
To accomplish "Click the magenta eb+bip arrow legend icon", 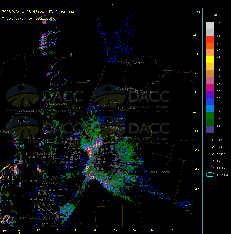I will (x=210, y=168).
